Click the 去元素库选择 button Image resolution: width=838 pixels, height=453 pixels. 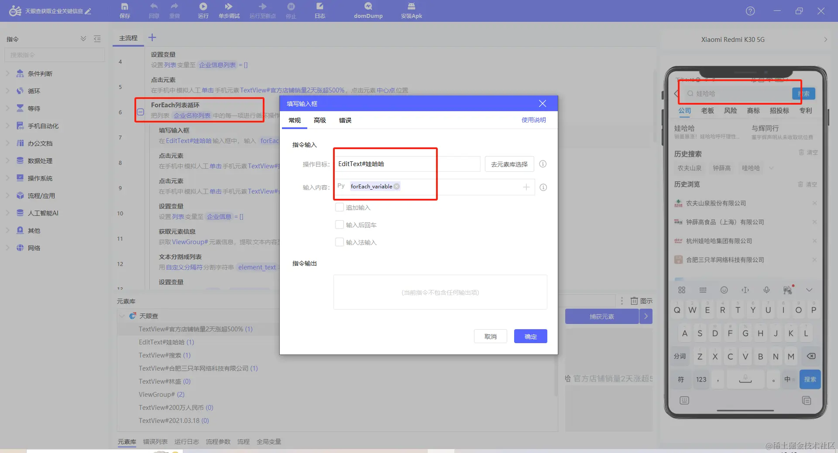coord(509,164)
